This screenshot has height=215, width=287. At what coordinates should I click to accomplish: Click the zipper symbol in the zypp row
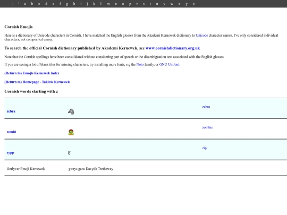pos(69,153)
